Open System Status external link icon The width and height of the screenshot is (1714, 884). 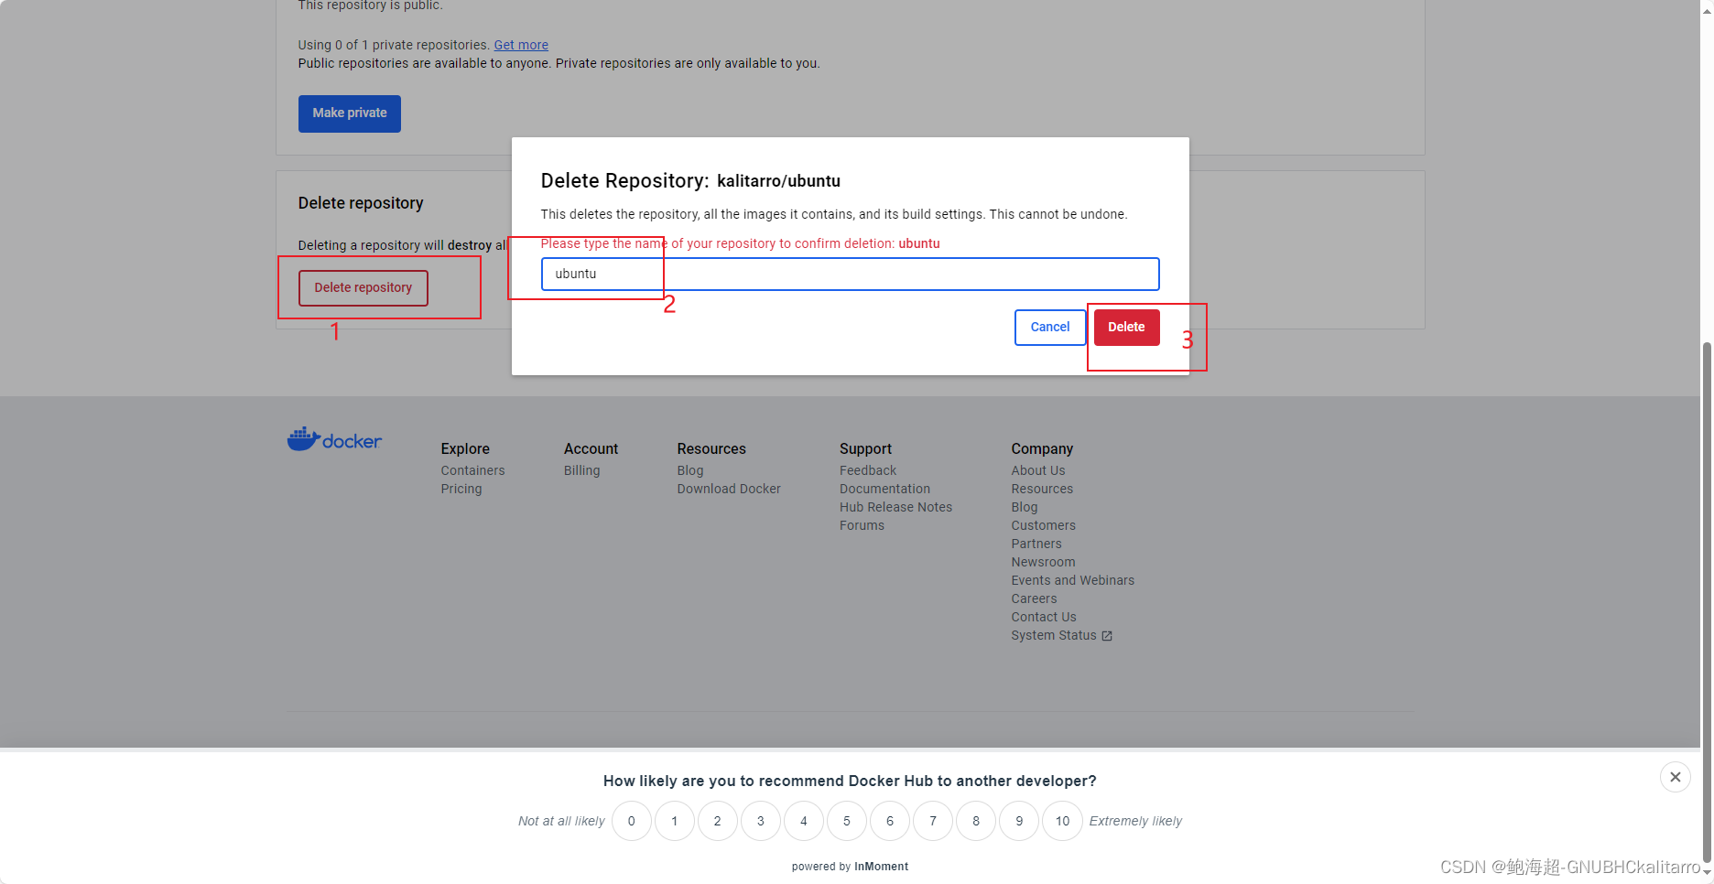[x=1106, y=636]
